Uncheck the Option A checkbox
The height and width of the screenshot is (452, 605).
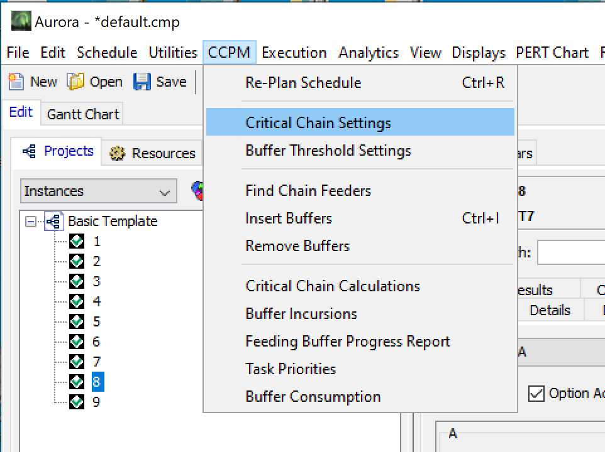click(x=536, y=394)
